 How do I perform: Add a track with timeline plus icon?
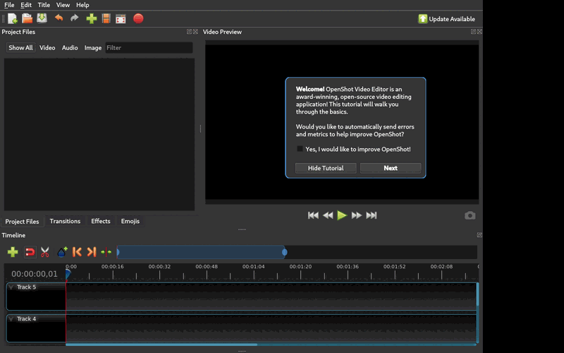point(13,252)
